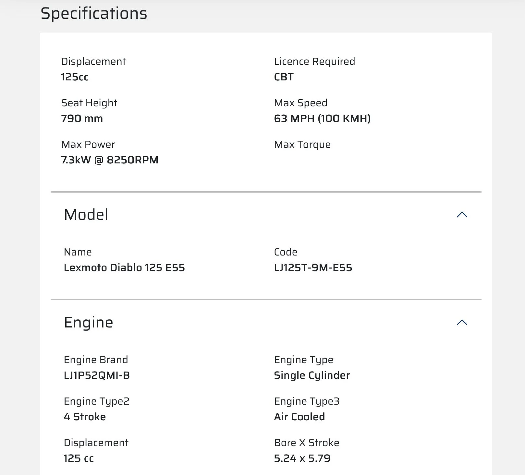
Task: Click the Licence Required CBT value
Action: 284,77
